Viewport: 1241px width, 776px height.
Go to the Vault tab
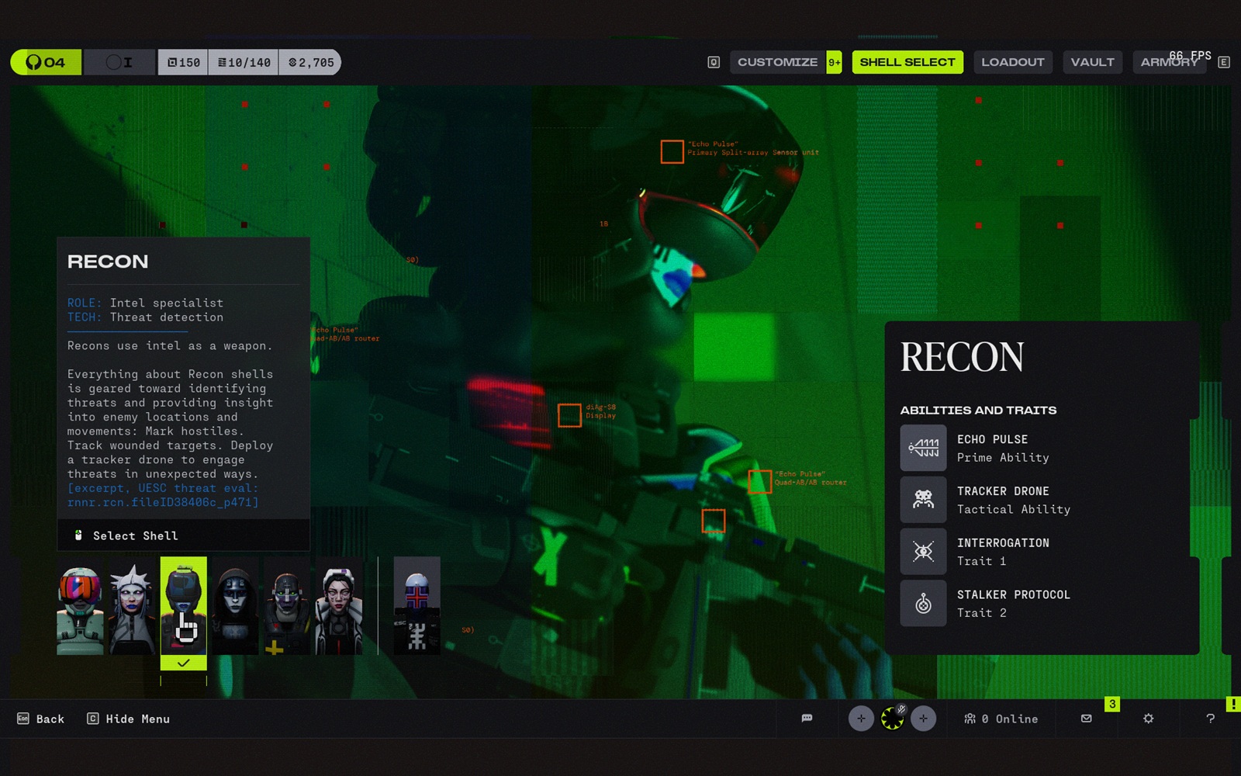coord(1092,62)
